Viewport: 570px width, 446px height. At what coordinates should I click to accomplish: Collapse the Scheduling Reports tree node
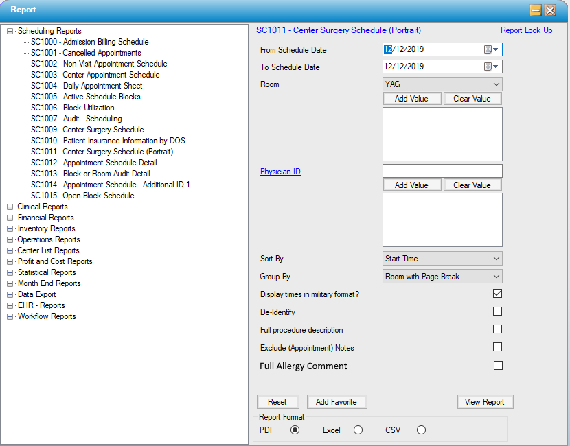point(10,31)
